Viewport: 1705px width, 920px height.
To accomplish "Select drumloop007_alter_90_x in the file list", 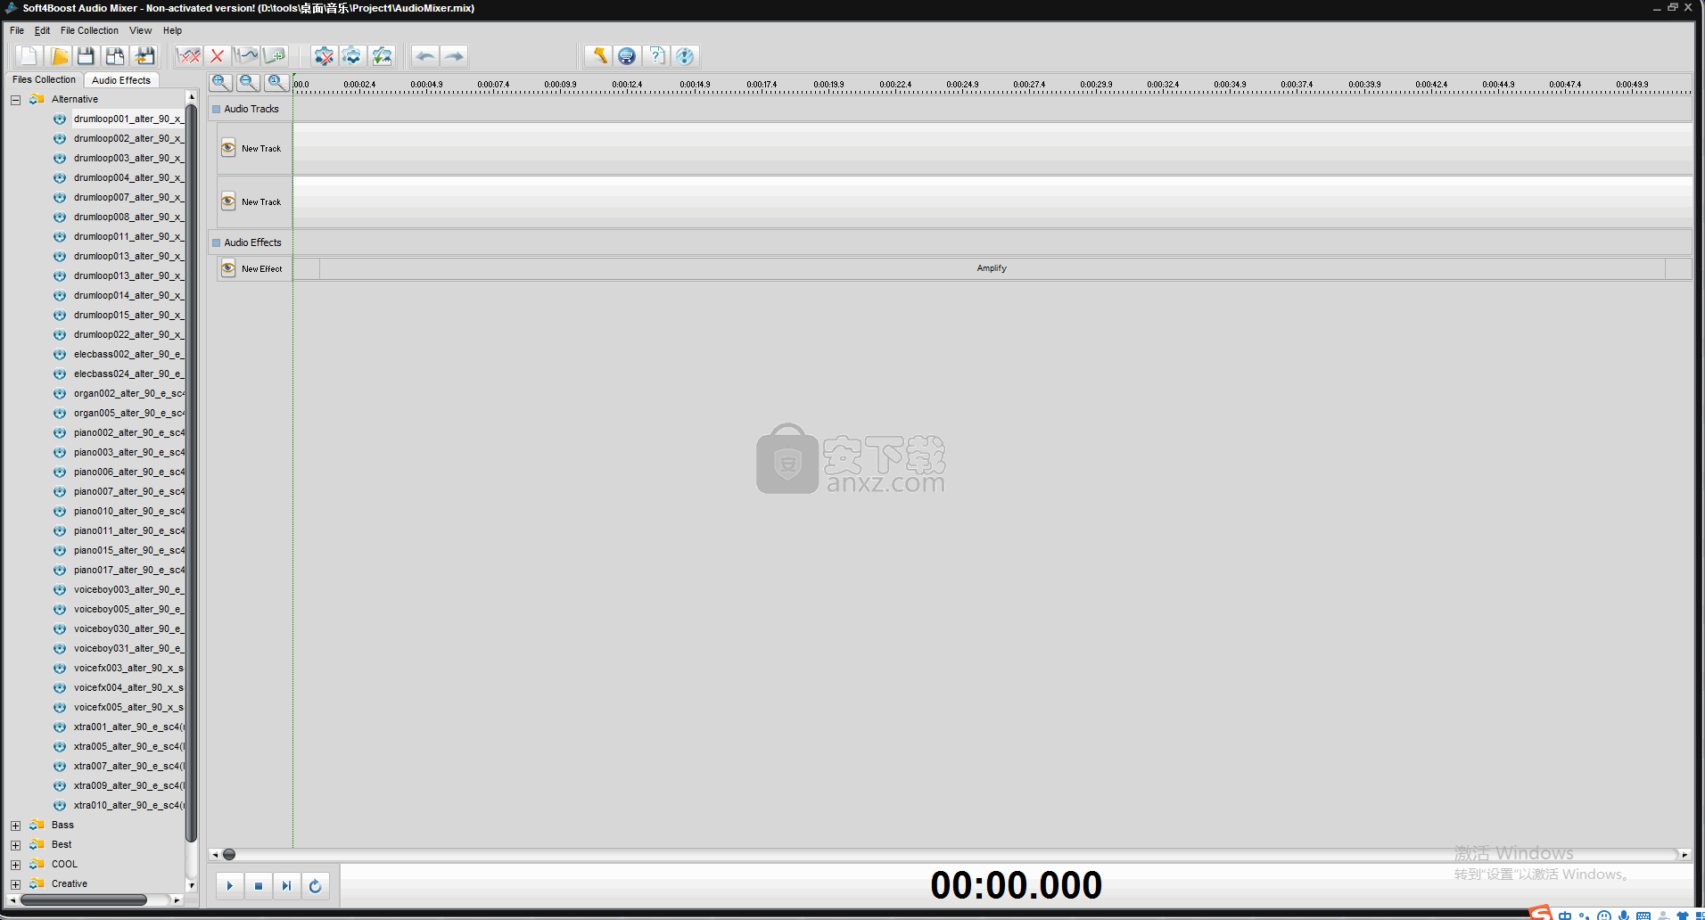I will tap(128, 198).
